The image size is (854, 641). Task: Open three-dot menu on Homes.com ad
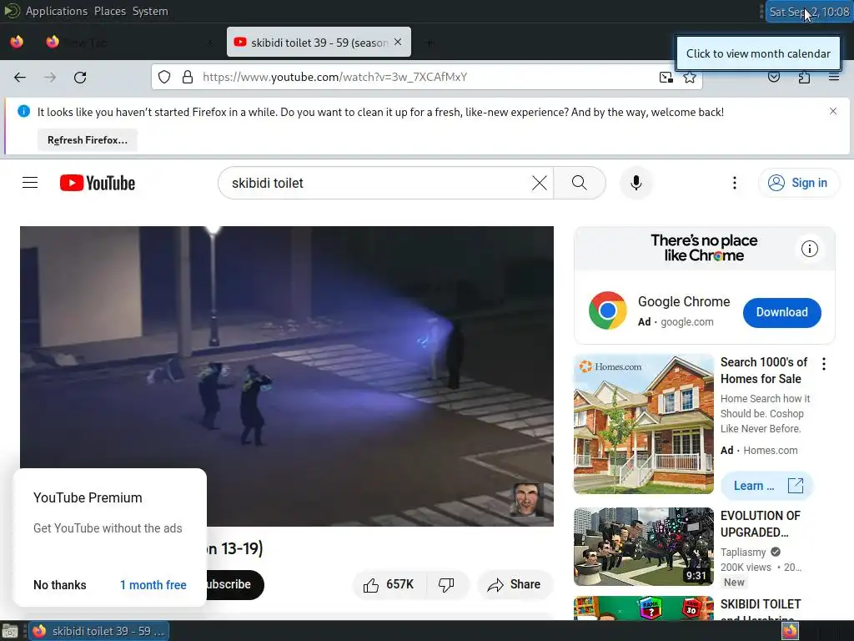point(824,364)
